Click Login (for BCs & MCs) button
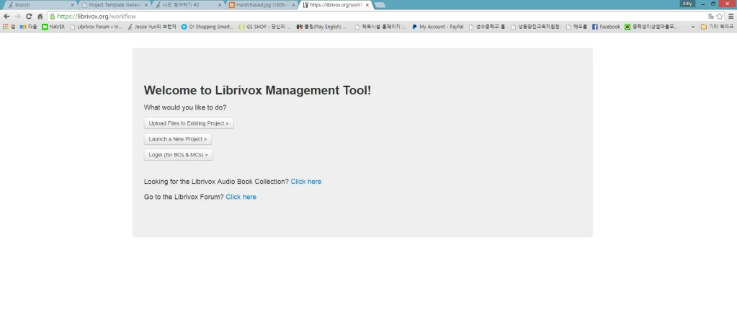This screenshot has width=737, height=320. pos(178,155)
